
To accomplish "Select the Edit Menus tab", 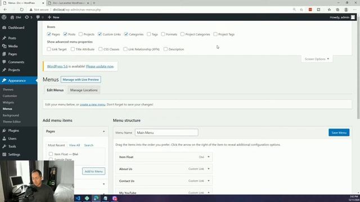I will tap(55, 90).
